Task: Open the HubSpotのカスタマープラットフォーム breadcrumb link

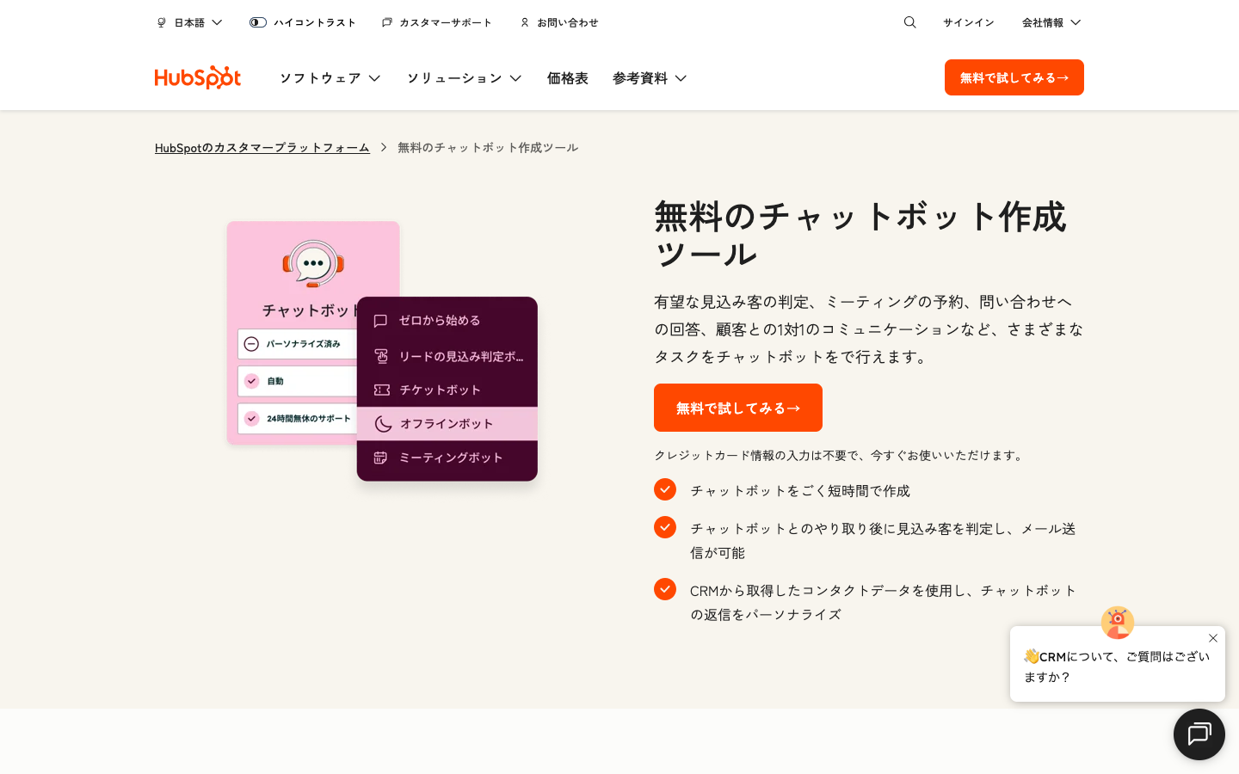Action: coord(262,147)
